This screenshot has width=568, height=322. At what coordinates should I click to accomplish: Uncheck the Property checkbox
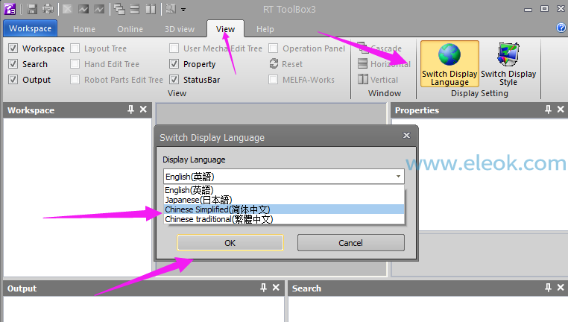[x=174, y=64]
